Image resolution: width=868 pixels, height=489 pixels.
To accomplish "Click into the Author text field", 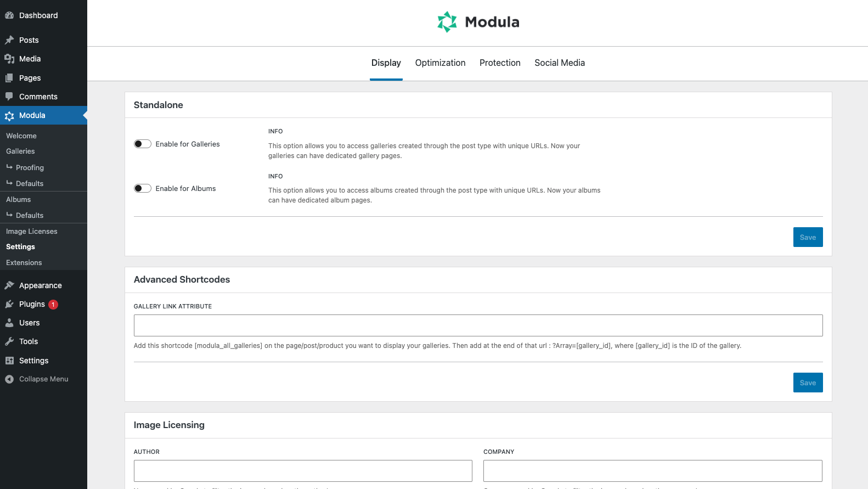I will click(x=303, y=471).
